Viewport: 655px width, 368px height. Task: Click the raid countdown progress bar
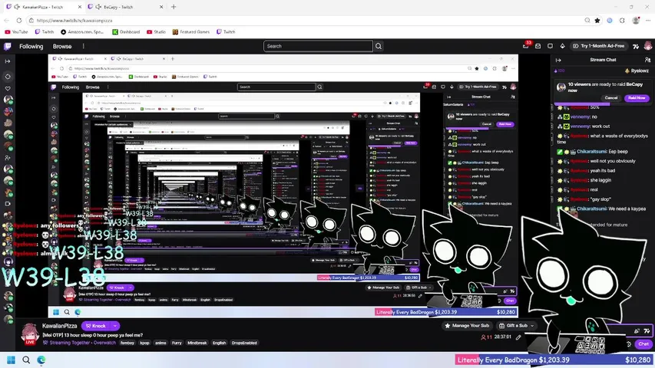click(602, 104)
